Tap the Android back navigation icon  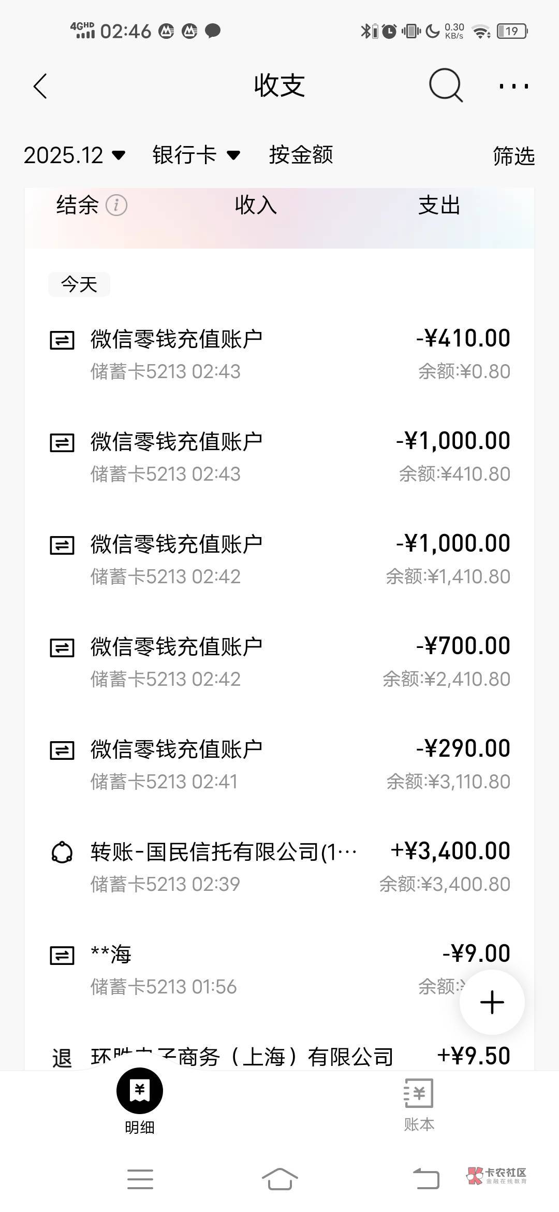pyautogui.click(x=426, y=1179)
